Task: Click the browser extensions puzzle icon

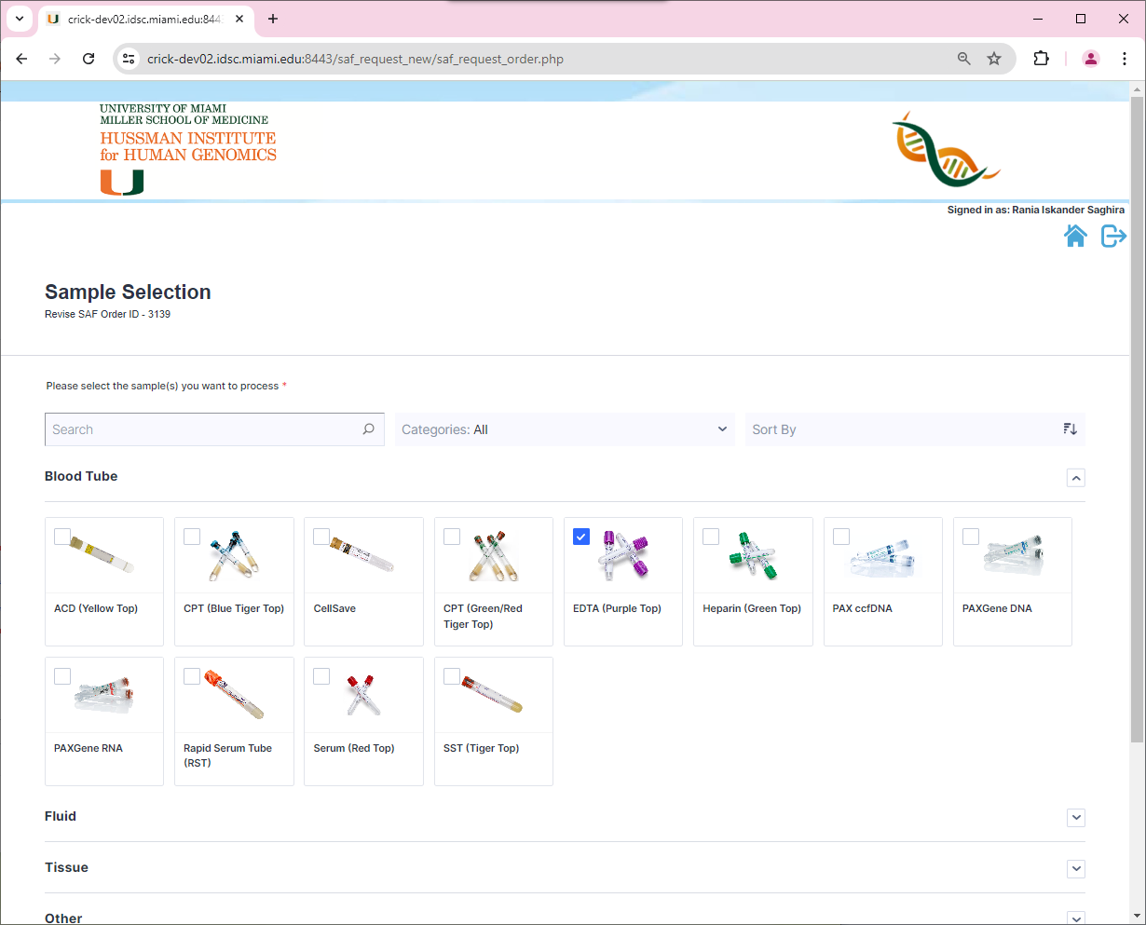Action: coord(1041,58)
